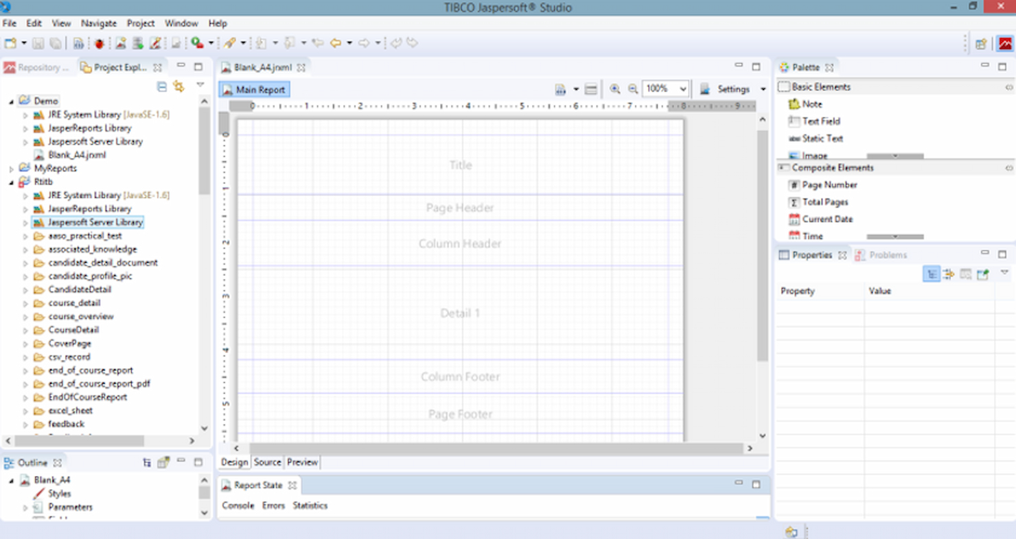The height and width of the screenshot is (539, 1016).
Task: Open the 100% zoom level dropdown
Action: (665, 89)
